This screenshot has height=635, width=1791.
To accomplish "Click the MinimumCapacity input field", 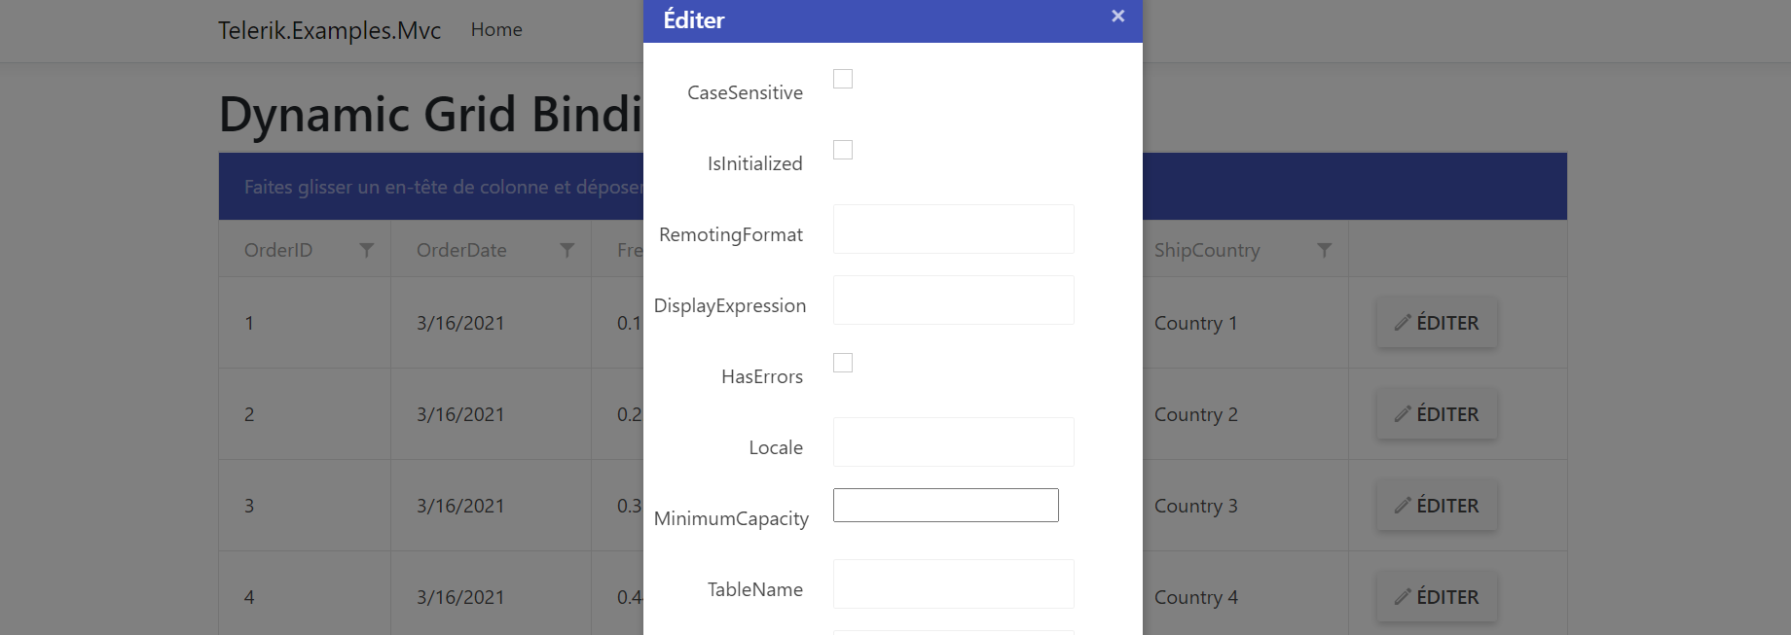I will click(x=945, y=506).
